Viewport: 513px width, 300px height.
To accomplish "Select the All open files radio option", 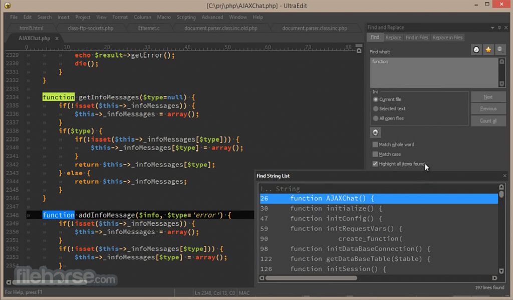I will click(375, 118).
